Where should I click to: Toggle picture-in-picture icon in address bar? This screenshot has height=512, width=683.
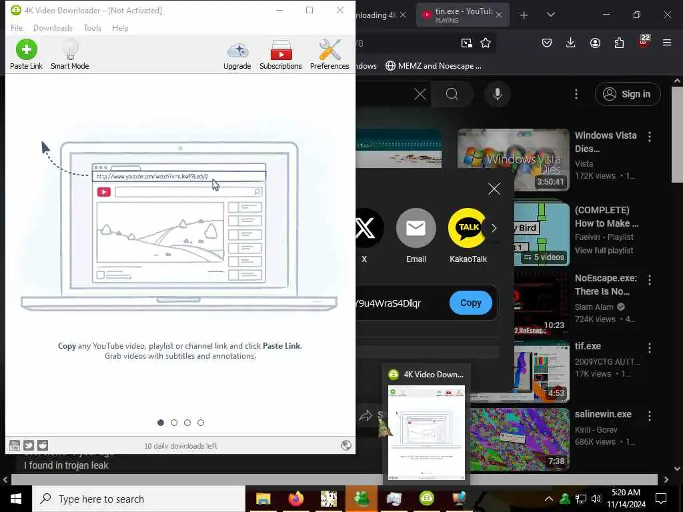(466, 43)
